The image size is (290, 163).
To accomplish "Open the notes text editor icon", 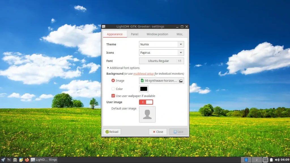I will (x=21, y=160).
